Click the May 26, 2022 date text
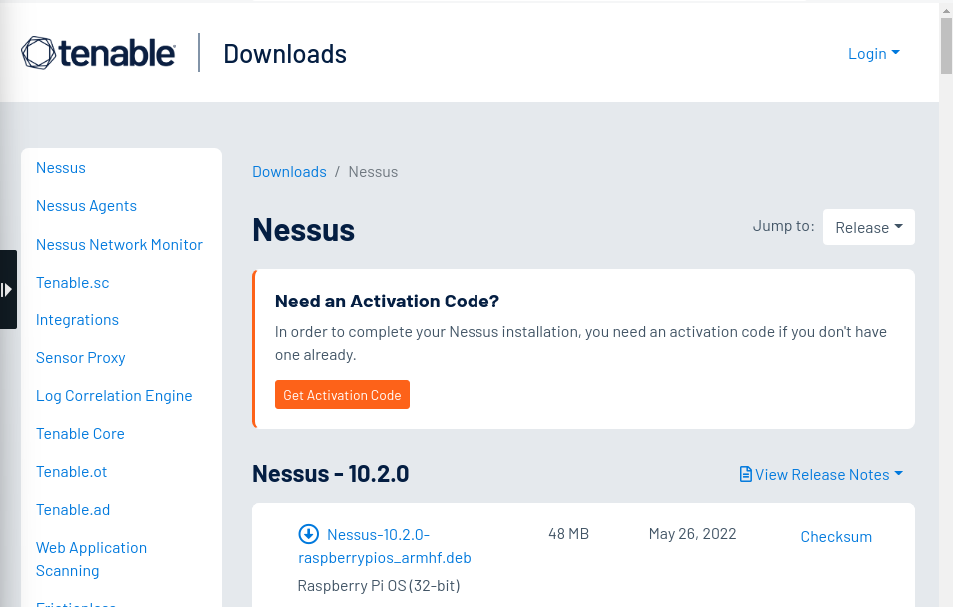Viewport: 953px width, 607px height. click(x=693, y=533)
